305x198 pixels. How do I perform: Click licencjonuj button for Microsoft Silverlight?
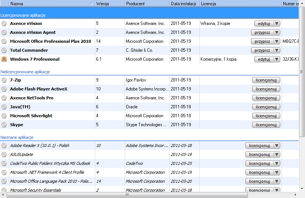coord(266,116)
